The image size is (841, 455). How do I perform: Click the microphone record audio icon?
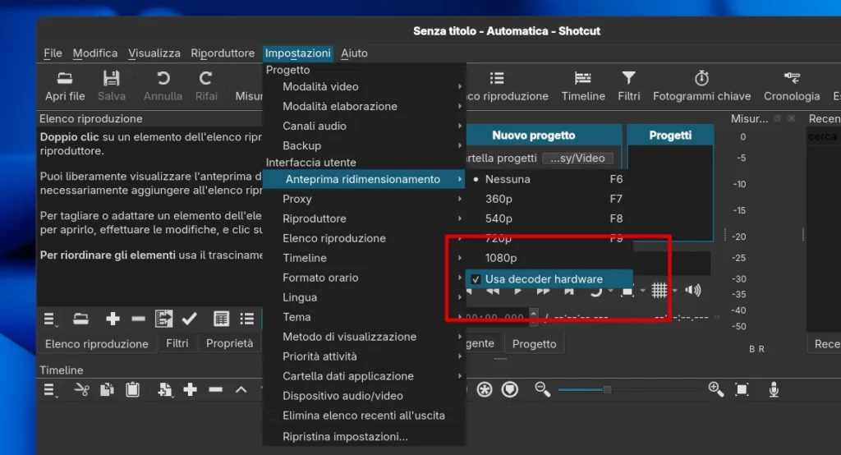coord(774,389)
